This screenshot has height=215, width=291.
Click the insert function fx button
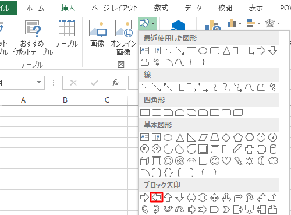115,83
